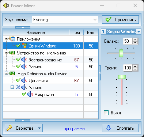
Task: Toggle the blue X mark of Запись under High Definition Audio Device
Action: click(x=18, y=87)
